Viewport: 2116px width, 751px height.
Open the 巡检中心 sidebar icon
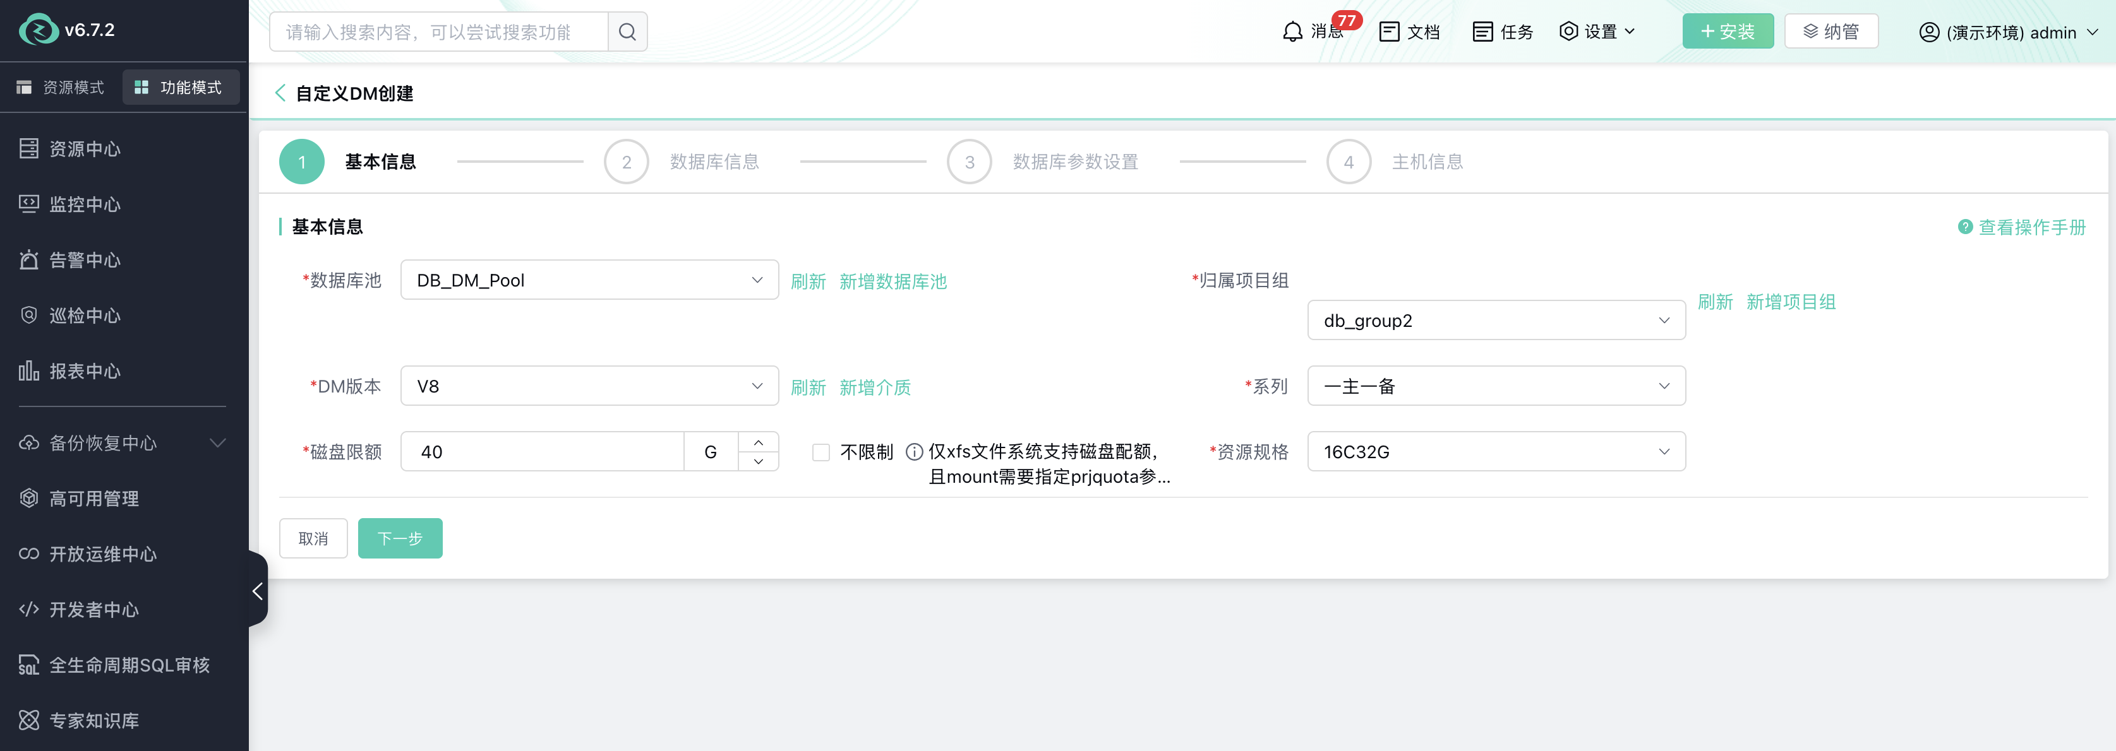pos(29,315)
